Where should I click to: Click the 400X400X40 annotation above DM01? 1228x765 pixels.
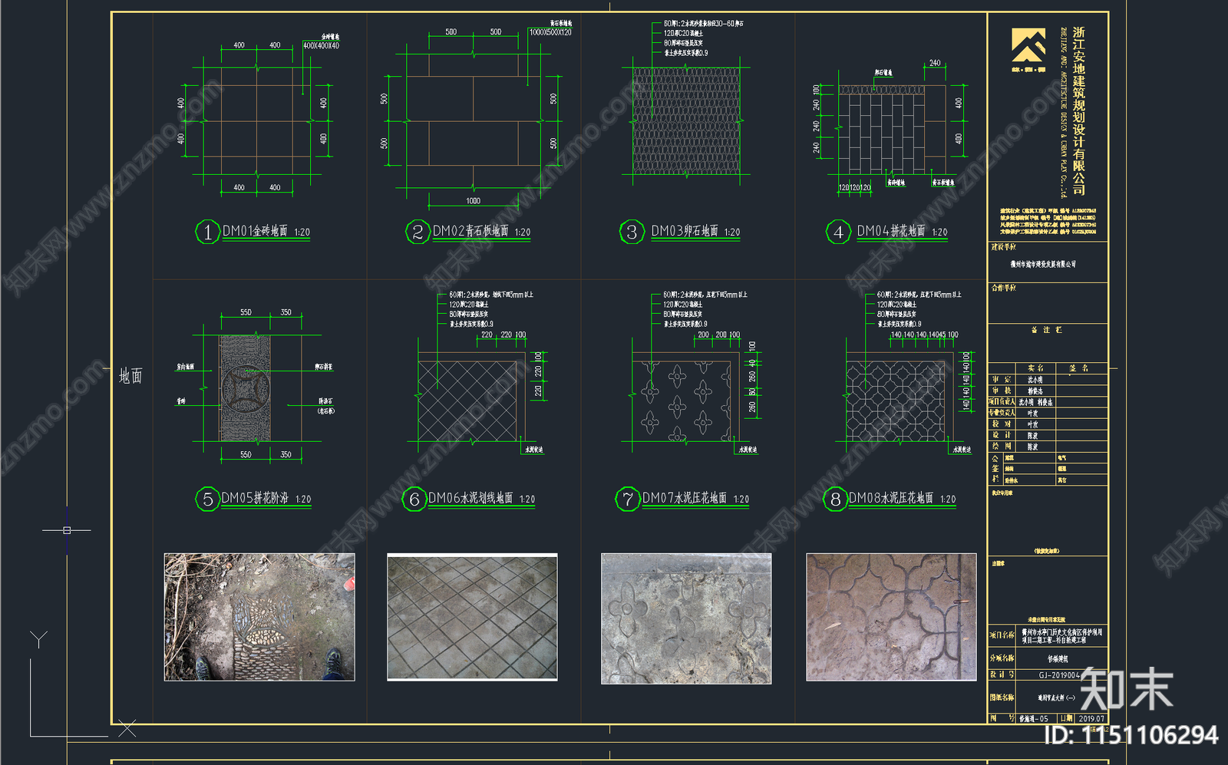(x=321, y=46)
